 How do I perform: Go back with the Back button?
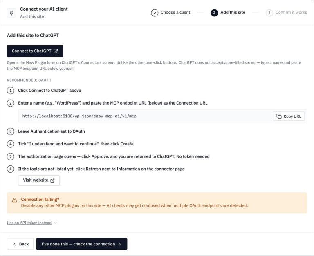tap(20, 244)
